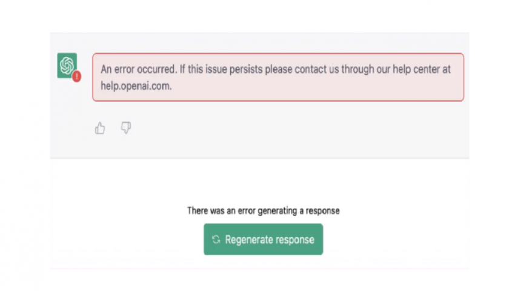The height and width of the screenshot is (291, 509).
Task: Click the pink error message box
Action: 364,91
